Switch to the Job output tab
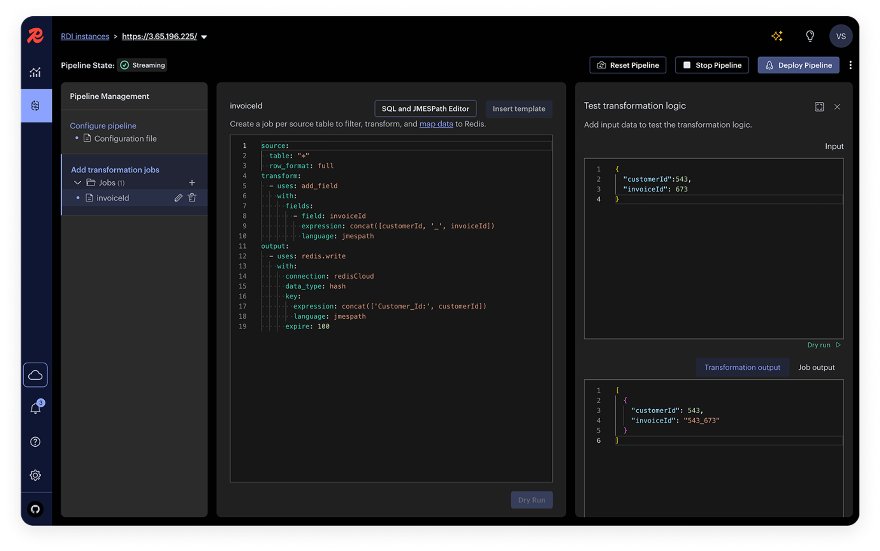This screenshot has height=551, width=880. pyautogui.click(x=816, y=368)
